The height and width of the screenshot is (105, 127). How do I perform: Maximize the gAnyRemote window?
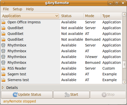pos(117,3)
